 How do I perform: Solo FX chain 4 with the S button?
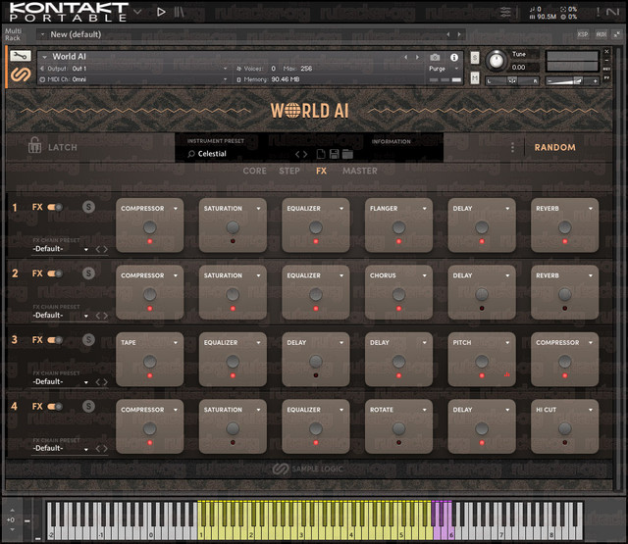point(88,406)
